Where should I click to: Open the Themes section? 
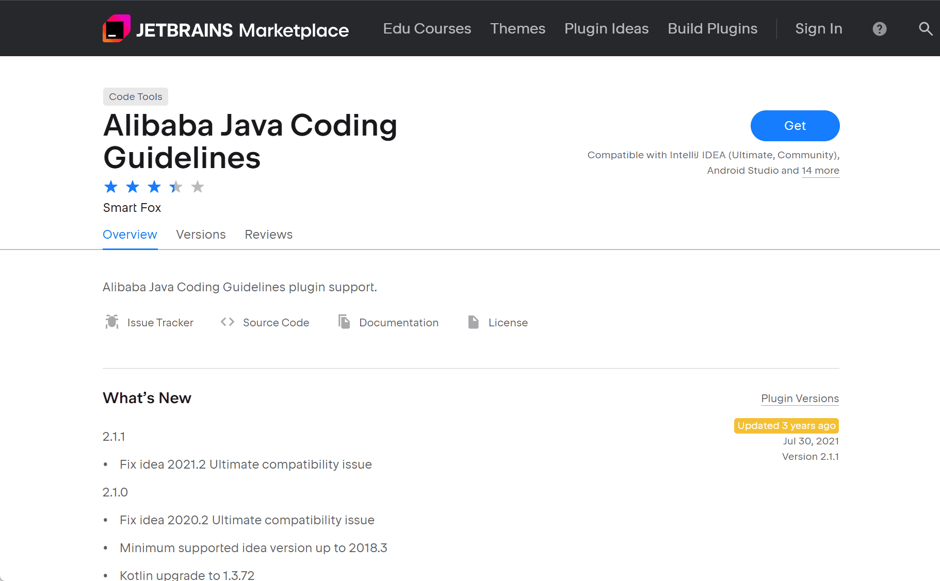click(x=517, y=29)
